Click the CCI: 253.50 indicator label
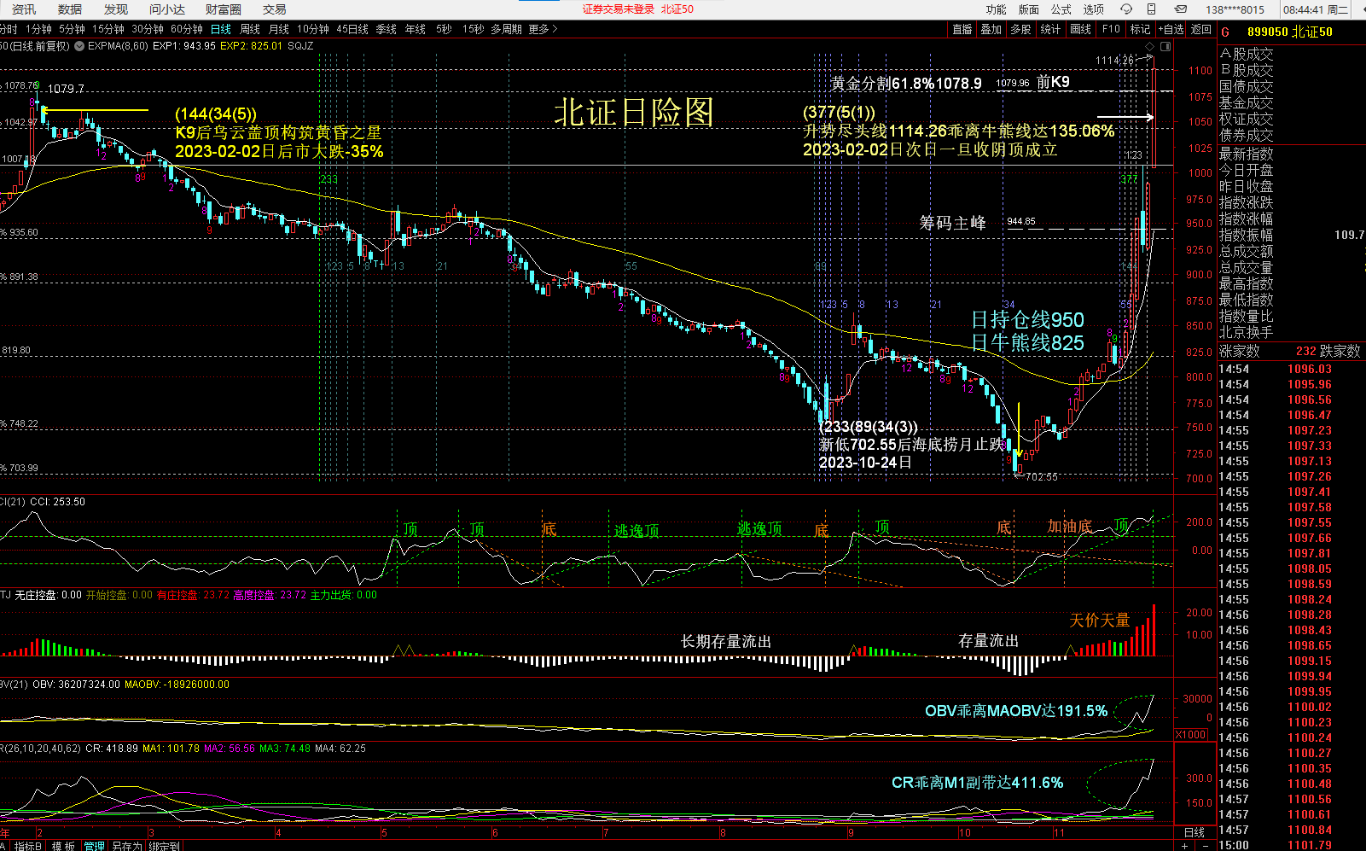 (x=58, y=502)
